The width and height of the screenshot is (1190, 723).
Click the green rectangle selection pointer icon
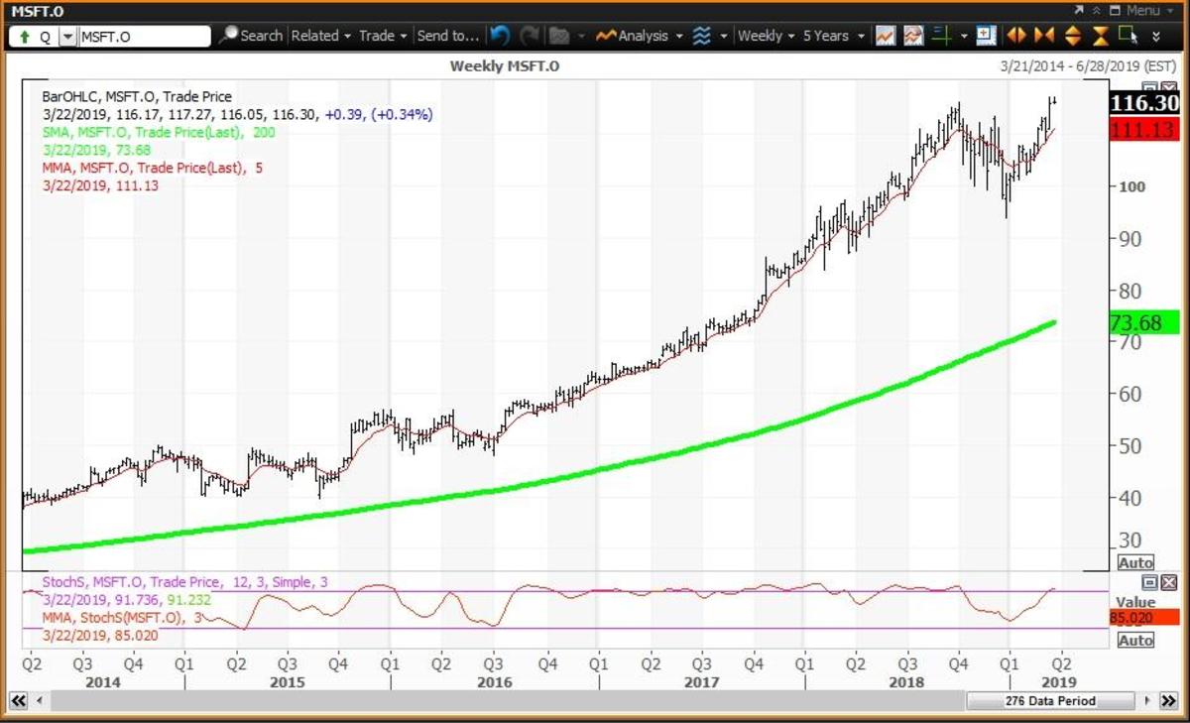[x=1127, y=36]
